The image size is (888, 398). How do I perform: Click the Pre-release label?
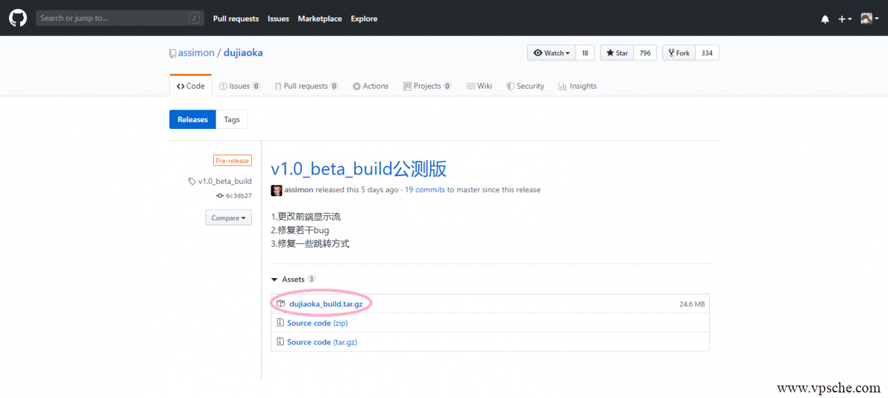[x=232, y=160]
